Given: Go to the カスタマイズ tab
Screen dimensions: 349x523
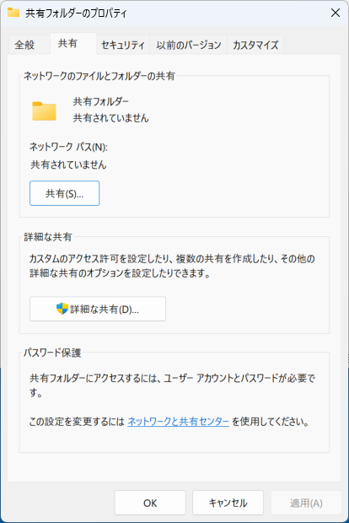Looking at the screenshot, I should pyautogui.click(x=255, y=45).
